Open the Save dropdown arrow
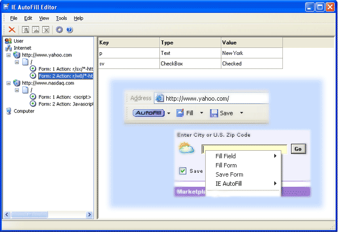Viewport: 338px width, 232px height. point(241,113)
